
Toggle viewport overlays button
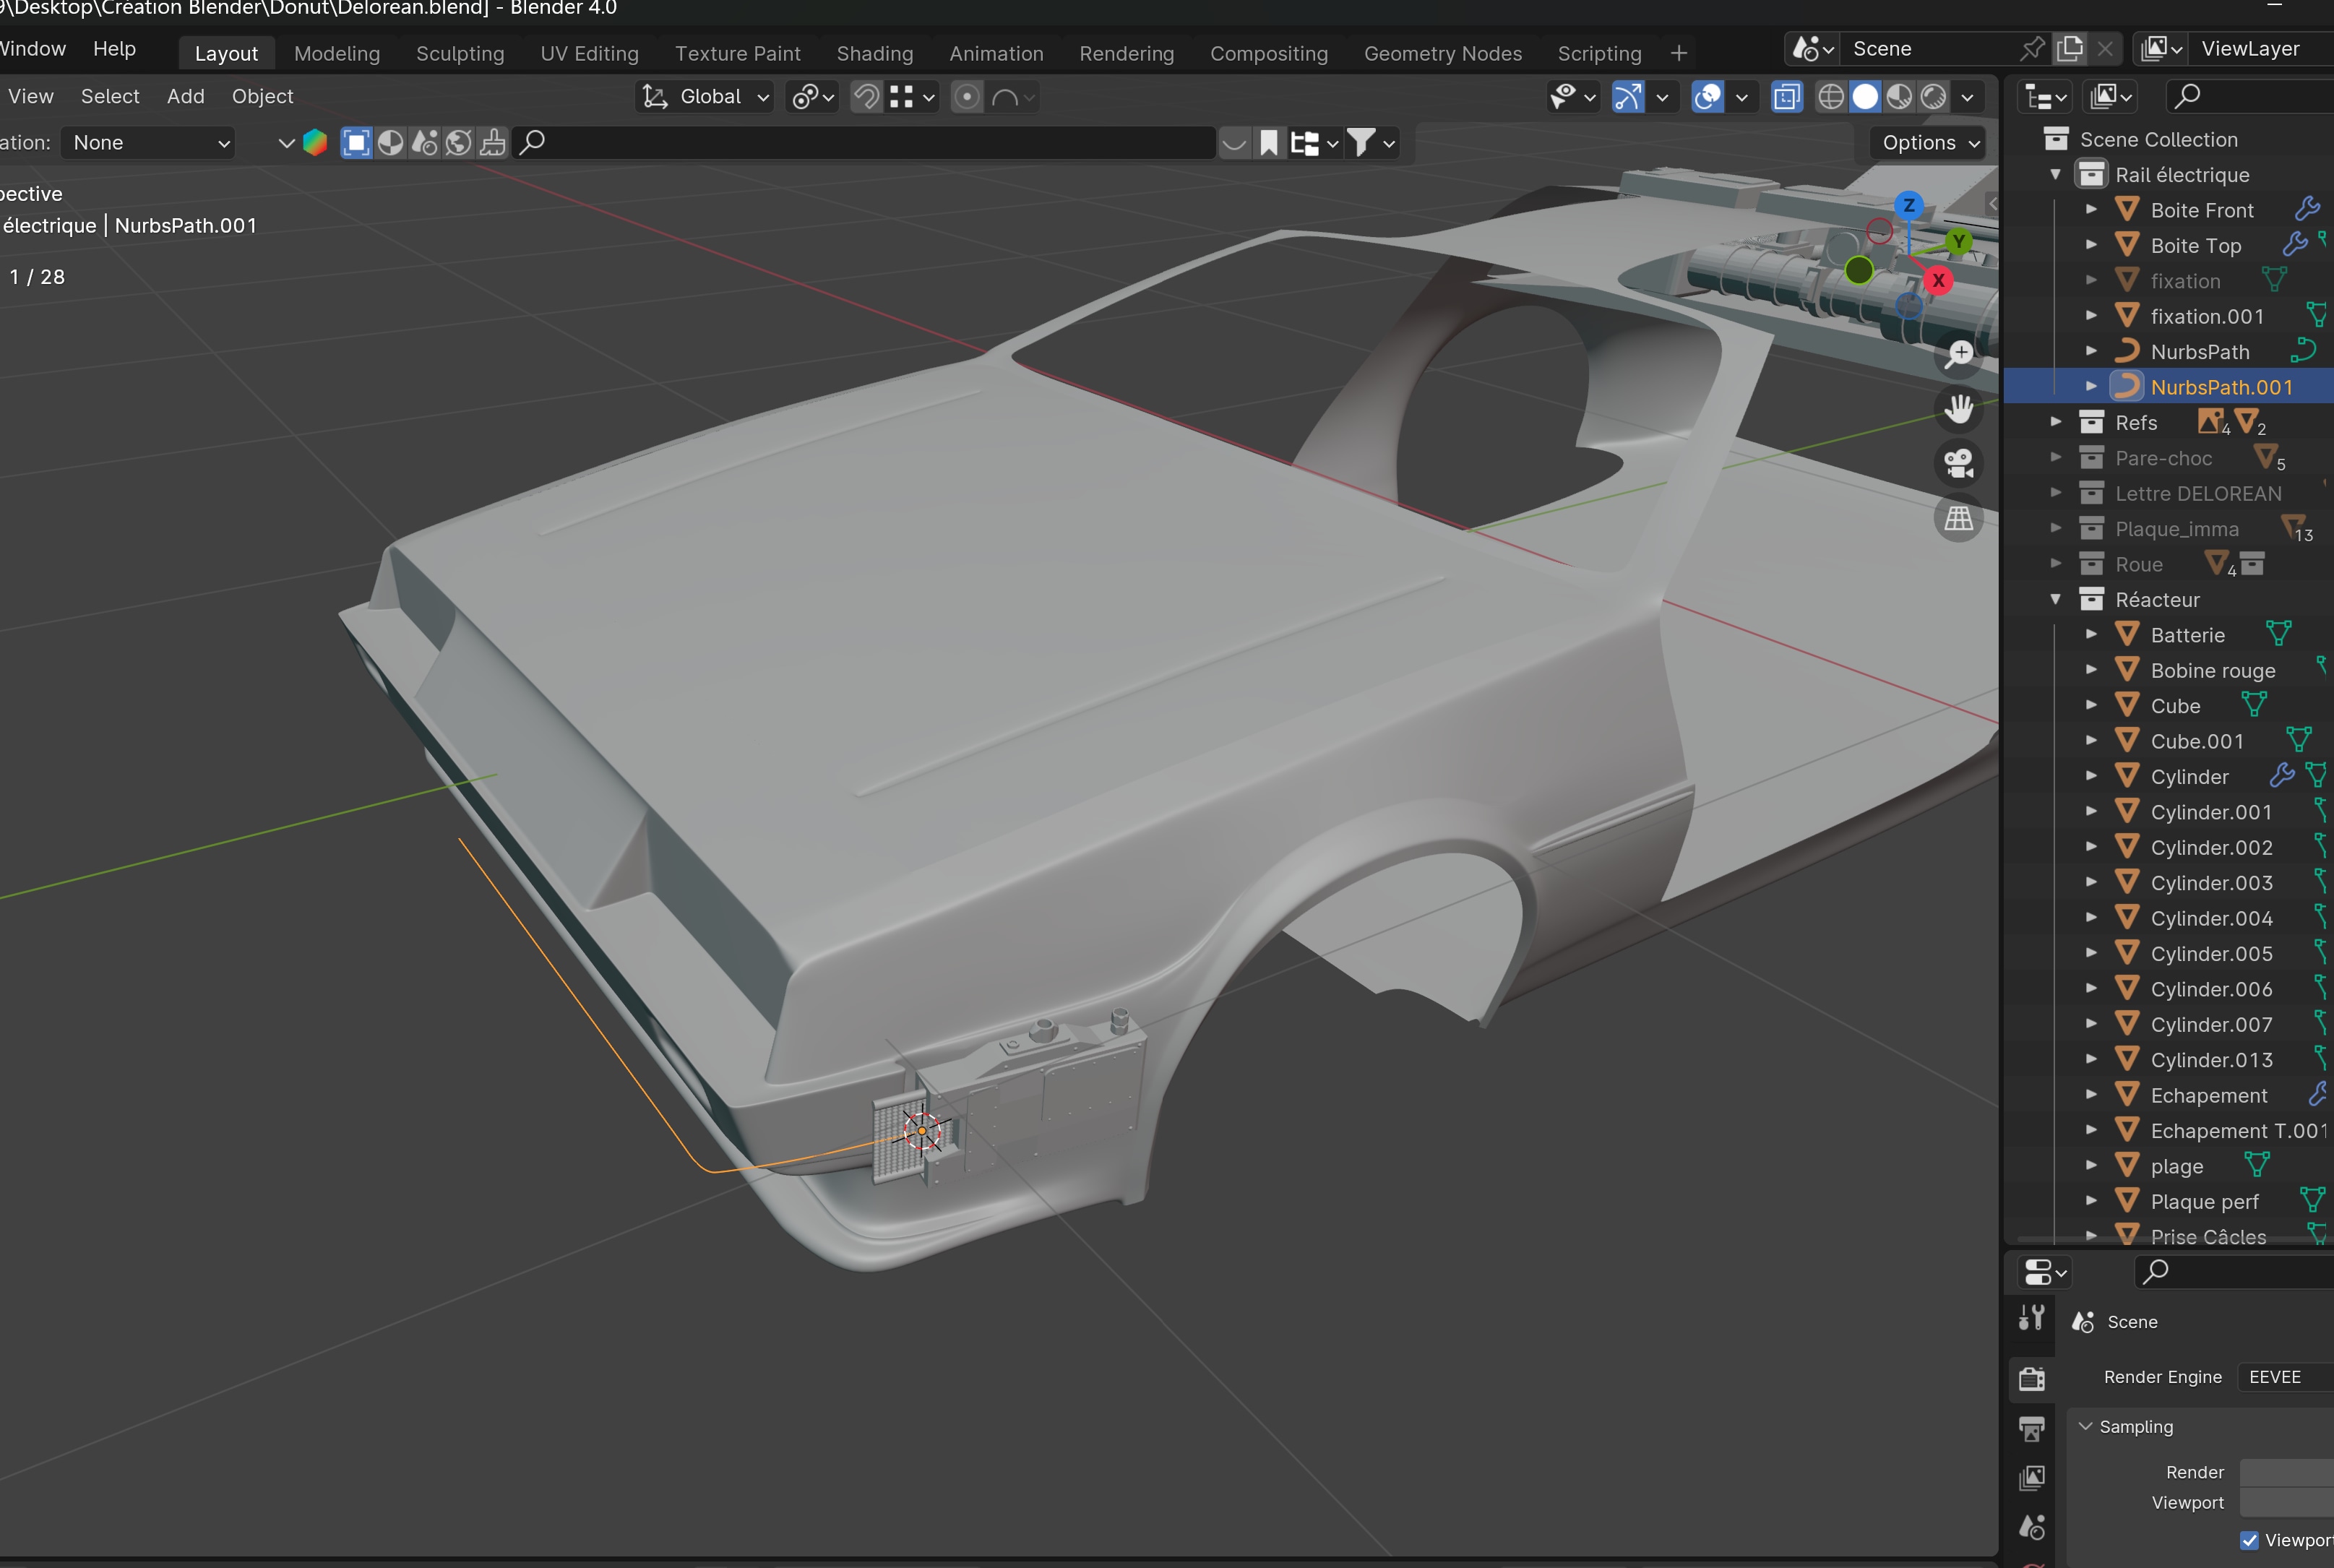(1707, 97)
